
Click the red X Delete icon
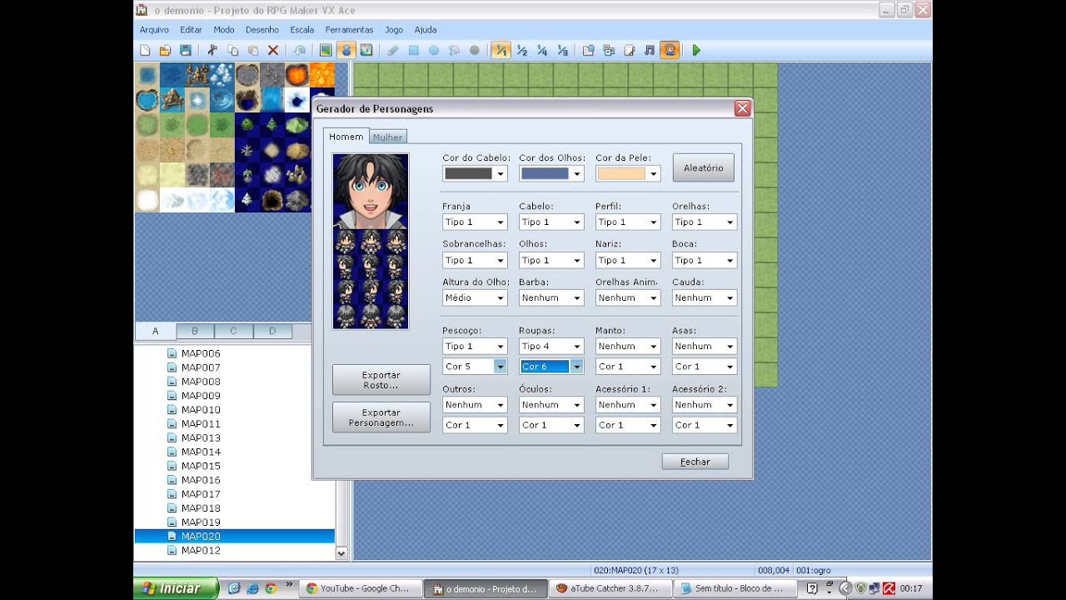pos(272,51)
